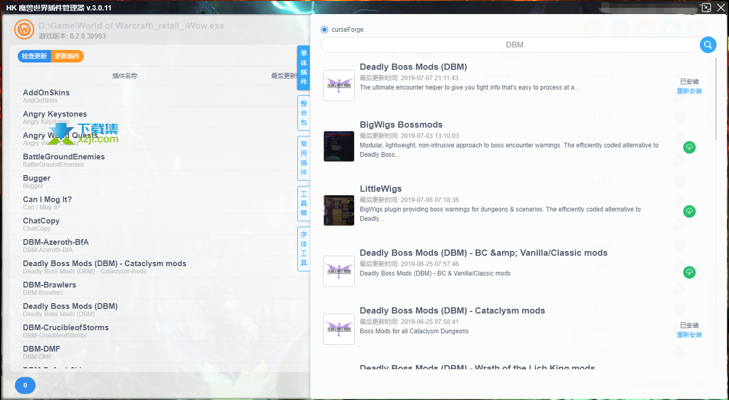Click the orange WoW logo icon

coord(24,30)
